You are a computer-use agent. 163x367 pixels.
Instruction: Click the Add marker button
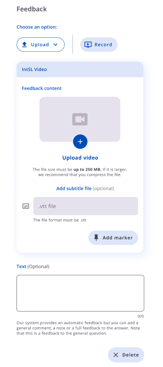113,238
